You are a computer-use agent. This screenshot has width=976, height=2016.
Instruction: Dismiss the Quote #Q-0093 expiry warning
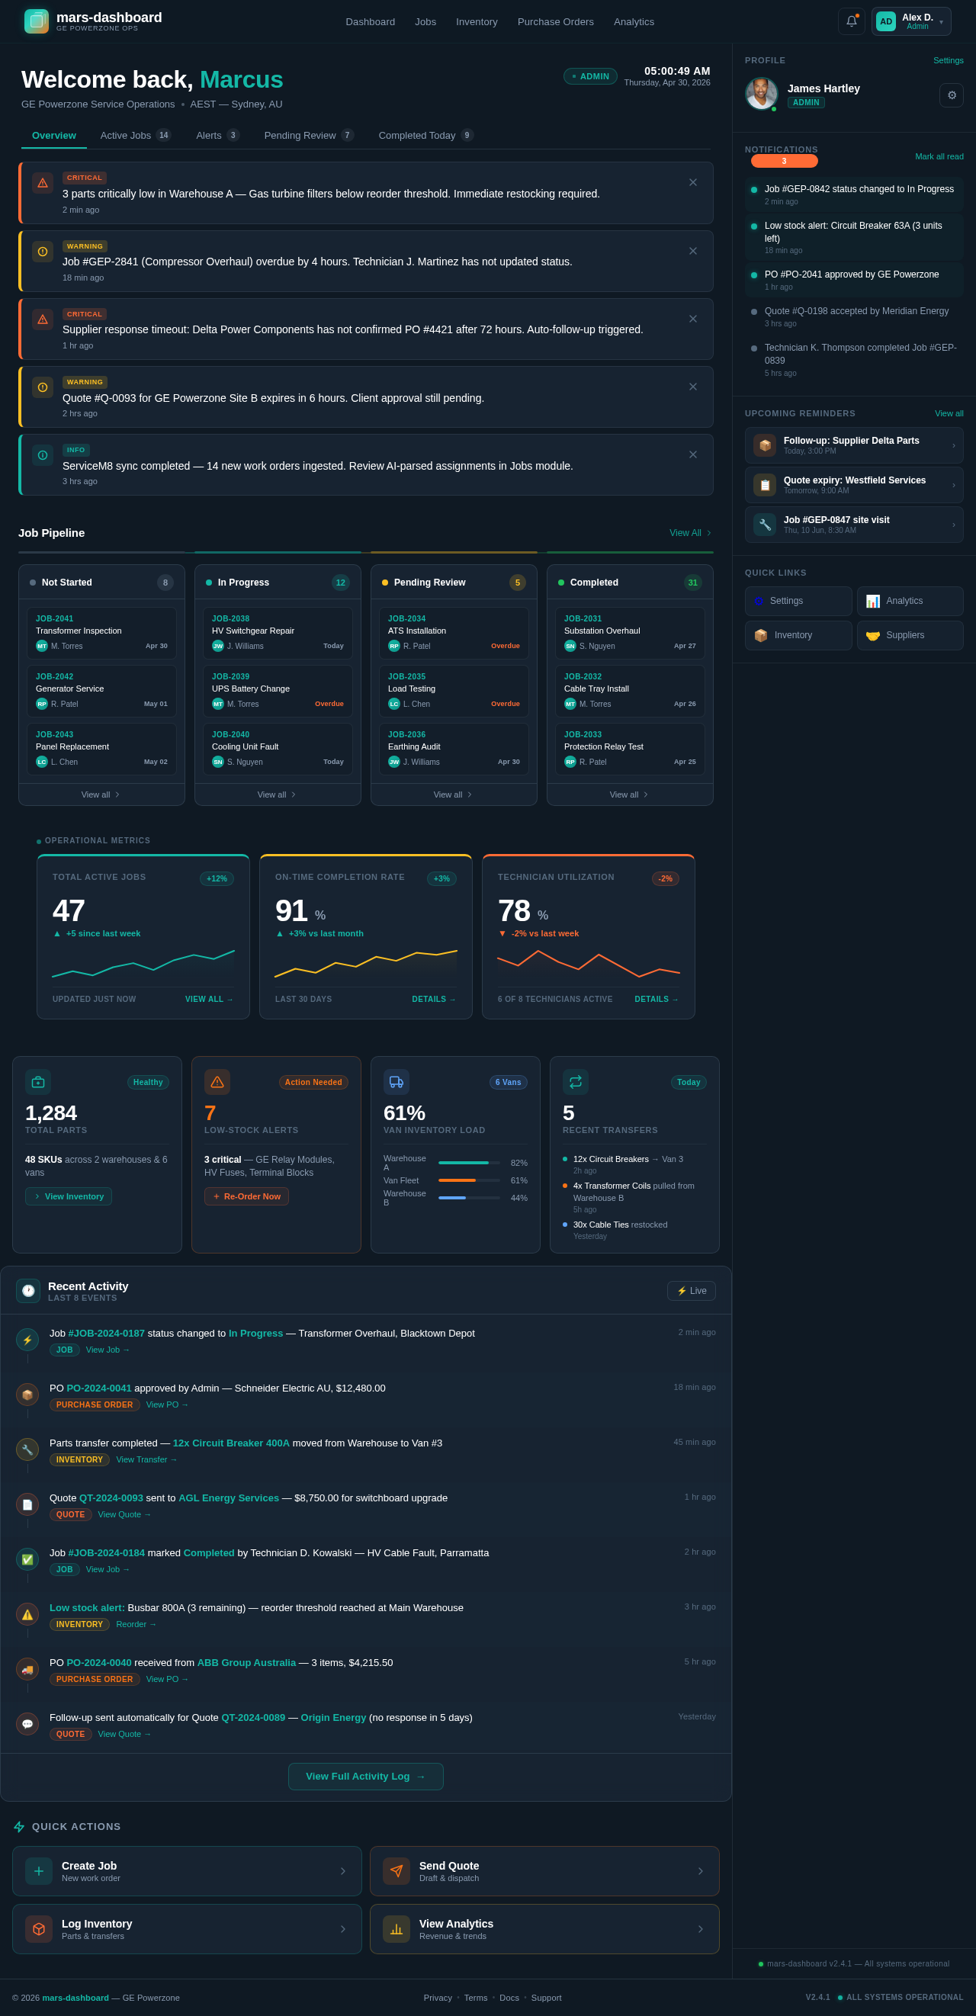692,387
